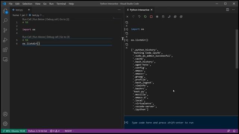239x134 pixels.
Task: Expand all cell inputs icon
Action: [x=175, y=17]
